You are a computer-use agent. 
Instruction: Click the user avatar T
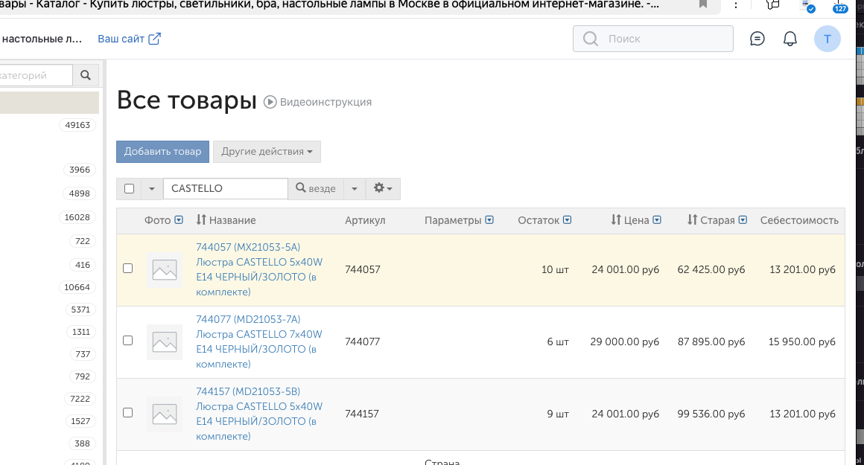[828, 39]
